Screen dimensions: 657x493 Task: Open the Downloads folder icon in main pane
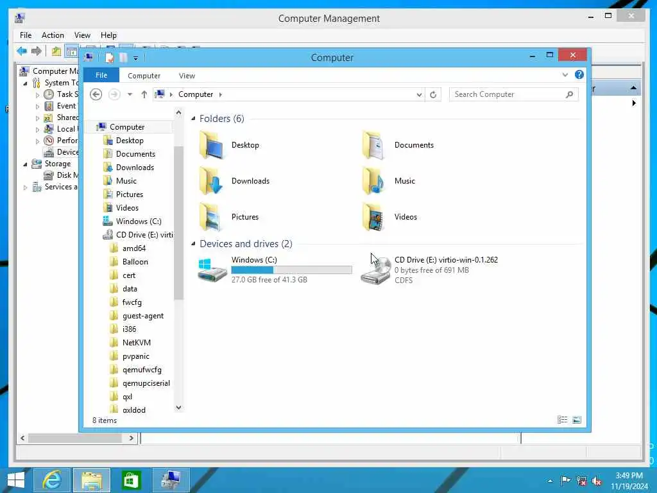coord(211,181)
